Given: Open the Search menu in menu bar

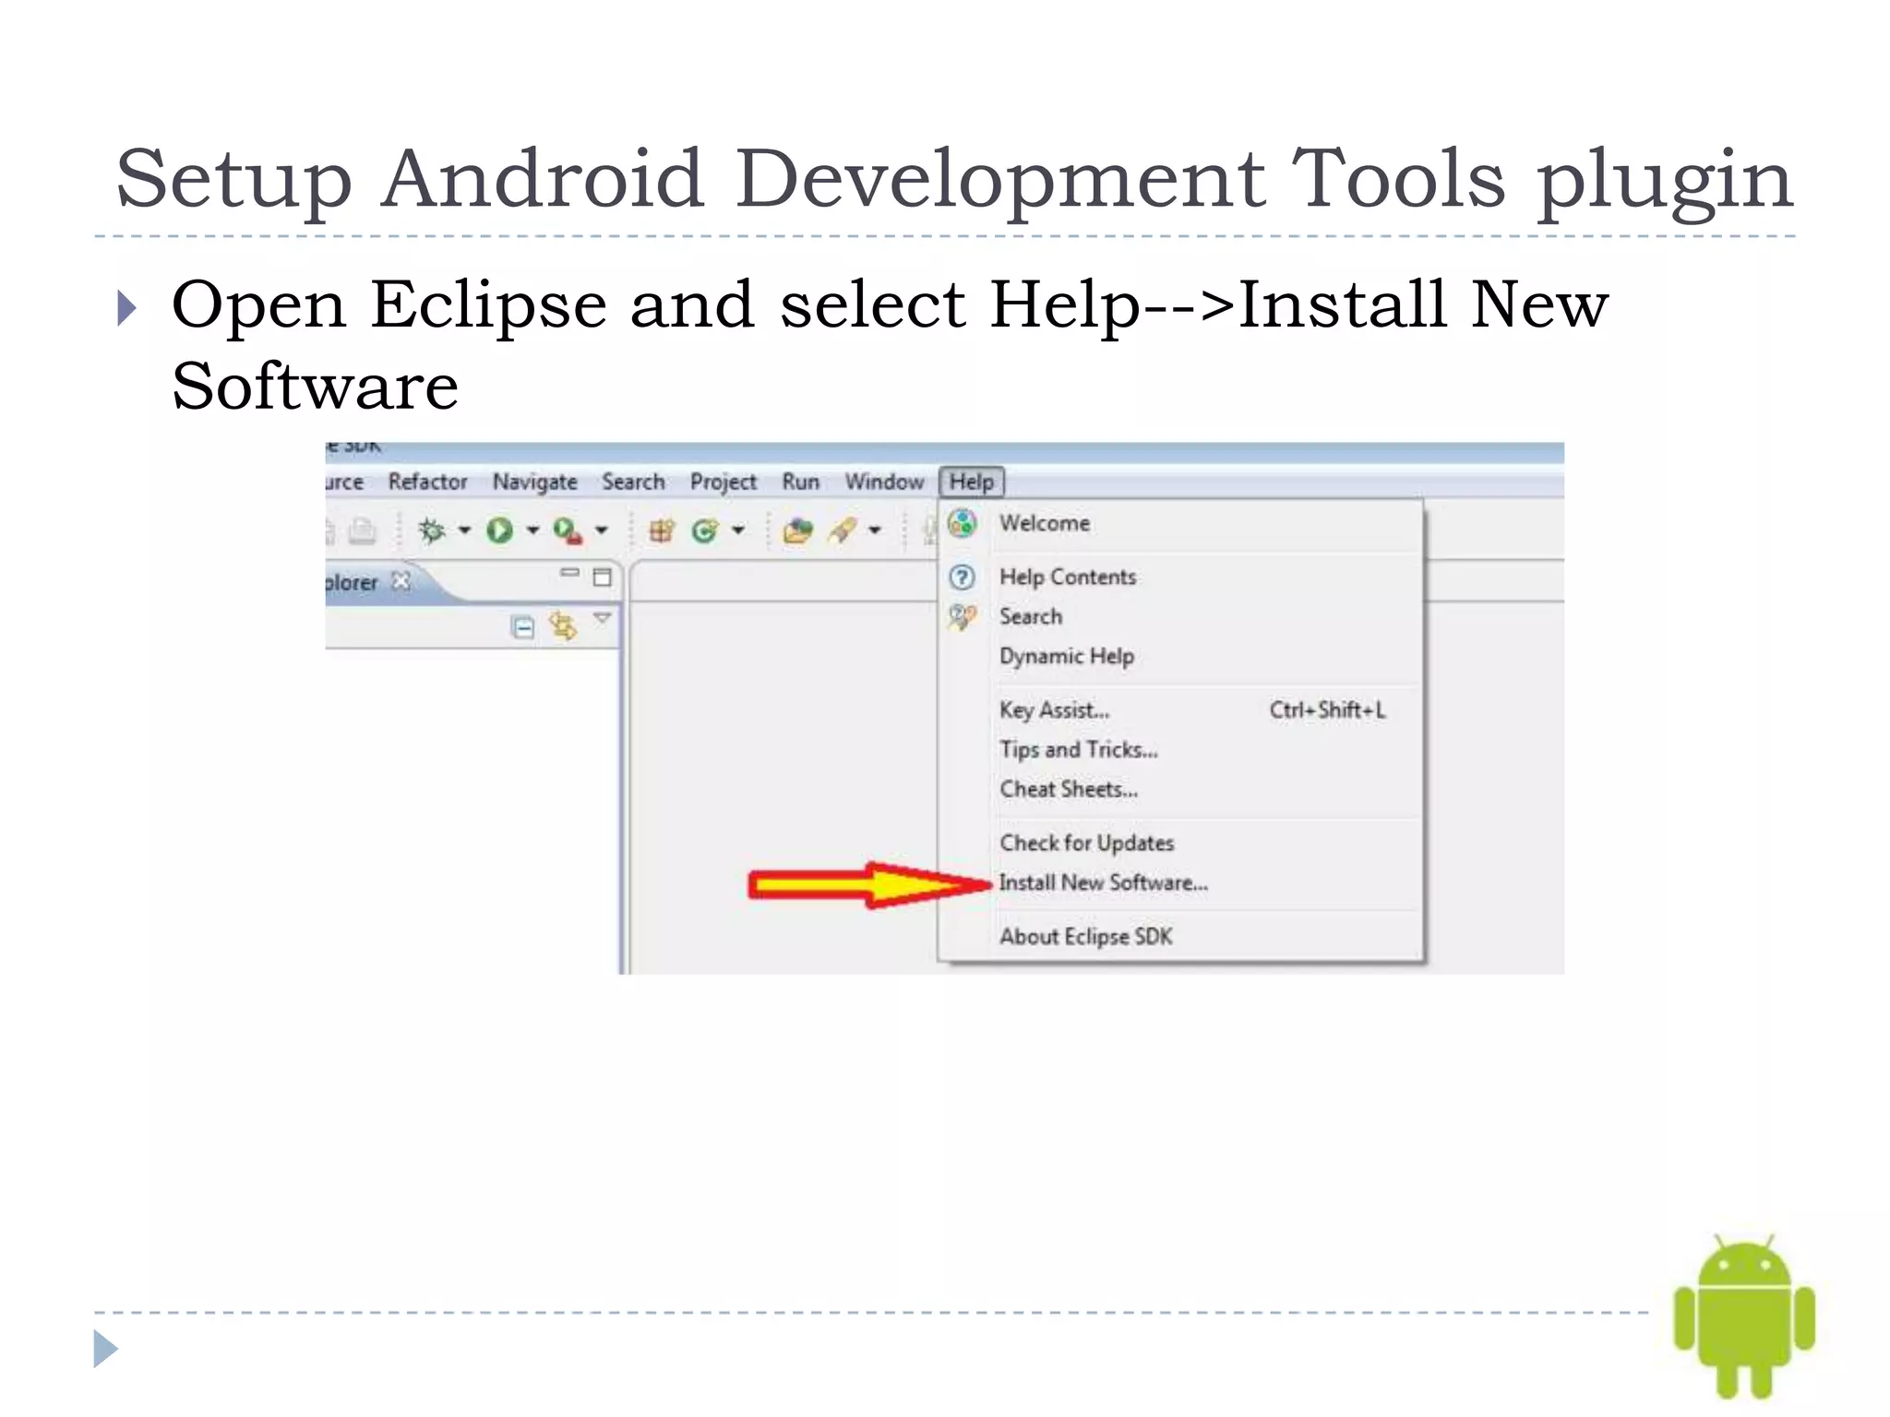Looking at the screenshot, I should coord(633,482).
